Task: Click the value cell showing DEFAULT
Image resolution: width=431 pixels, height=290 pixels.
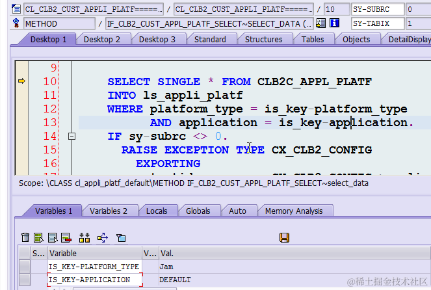Action: 294,280
